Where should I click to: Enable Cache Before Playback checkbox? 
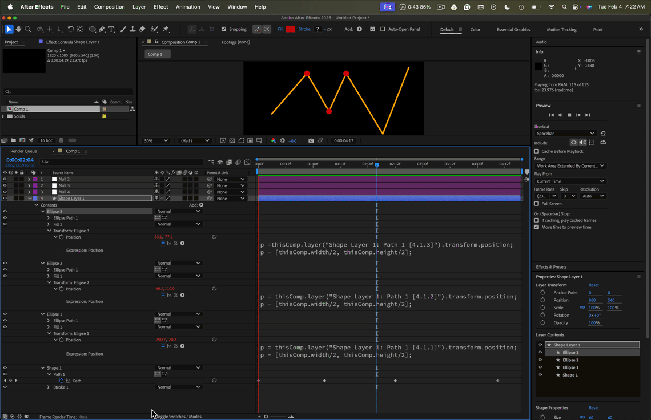coord(536,151)
